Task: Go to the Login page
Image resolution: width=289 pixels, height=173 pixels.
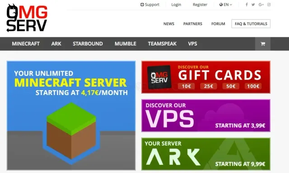Action: pyautogui.click(x=176, y=5)
